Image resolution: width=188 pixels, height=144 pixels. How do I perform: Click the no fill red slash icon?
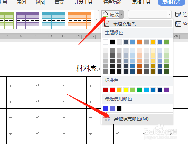[x=107, y=24]
